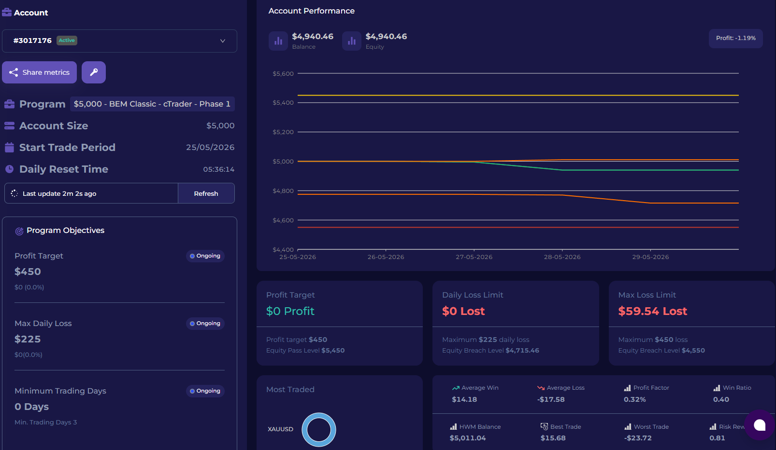Viewport: 776px width, 450px height.
Task: Click the key credentials icon button
Action: 94,72
